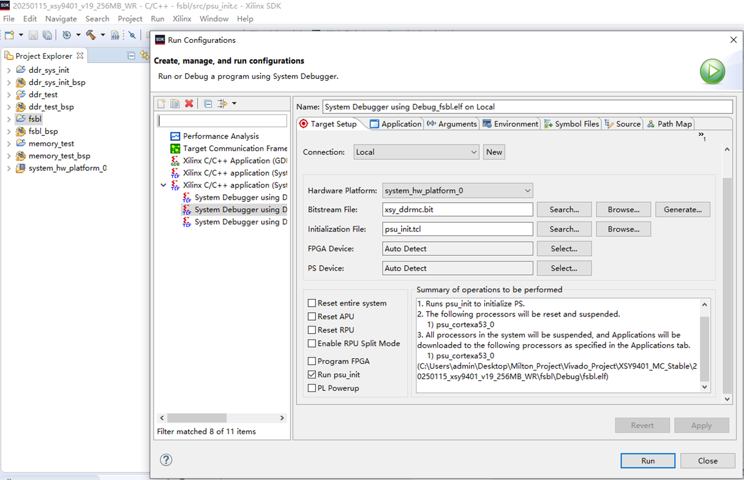Image resolution: width=744 pixels, height=480 pixels.
Task: Open the Hardware Platform dropdown
Action: (x=527, y=190)
